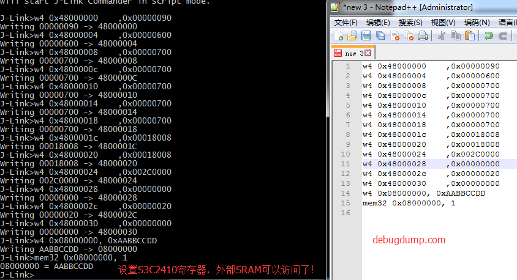Close the new 3 tab
Image resolution: width=517 pixels, height=280 pixels.
pyautogui.click(x=368, y=53)
